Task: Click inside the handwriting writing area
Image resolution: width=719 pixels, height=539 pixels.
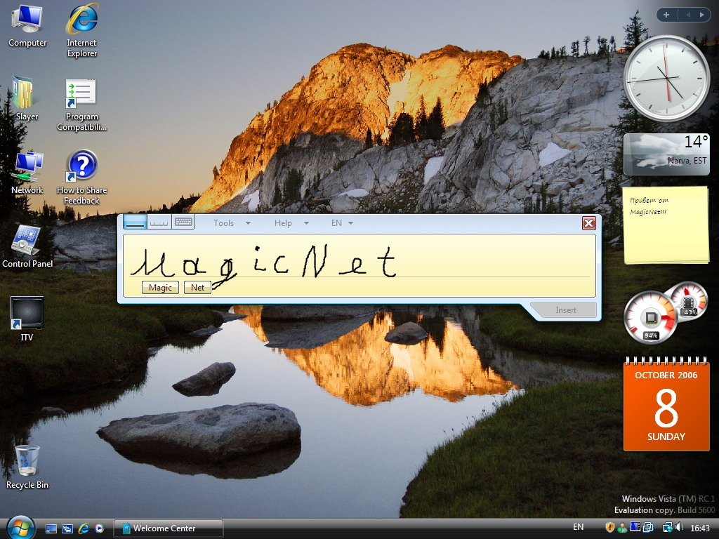Action: (359, 265)
